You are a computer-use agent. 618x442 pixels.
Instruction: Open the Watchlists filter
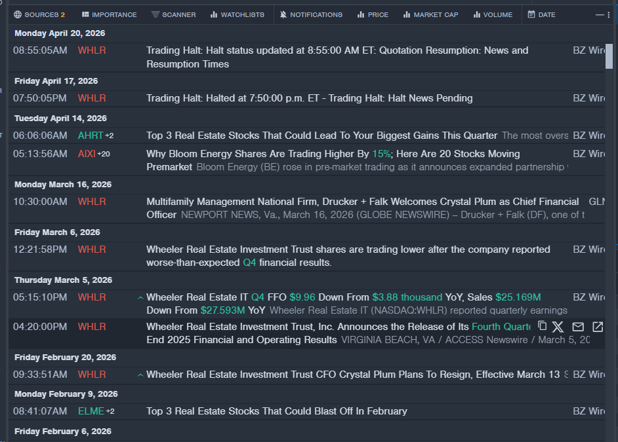coord(237,14)
